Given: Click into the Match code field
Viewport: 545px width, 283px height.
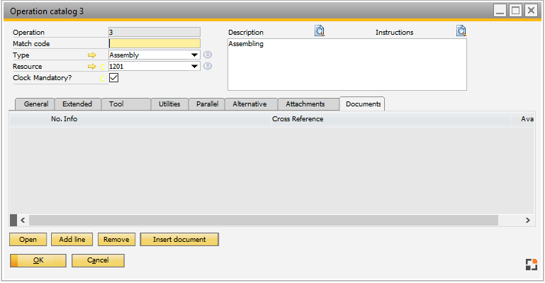Looking at the screenshot, I should click(x=154, y=43).
